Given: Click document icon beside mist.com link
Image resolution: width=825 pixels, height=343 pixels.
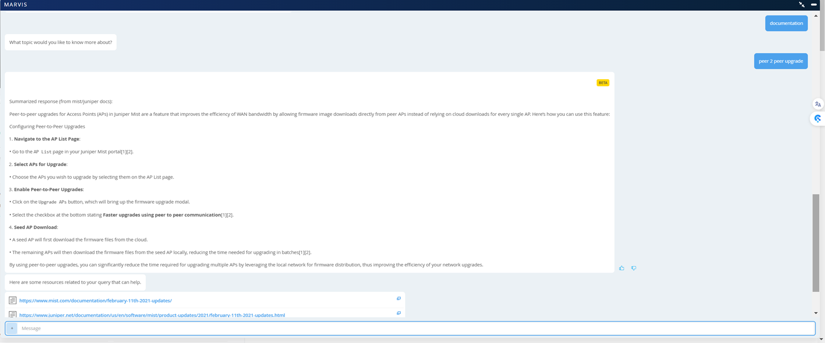Looking at the screenshot, I should 12,301.
